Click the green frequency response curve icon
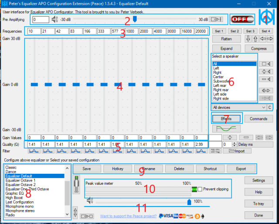 click(x=225, y=128)
